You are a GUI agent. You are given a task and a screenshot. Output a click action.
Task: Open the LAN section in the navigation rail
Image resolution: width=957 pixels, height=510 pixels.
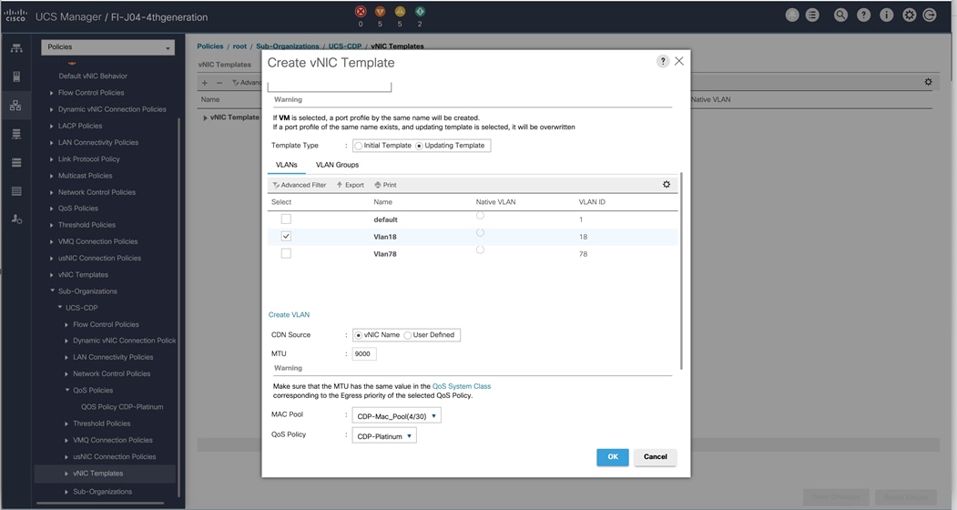point(15,105)
